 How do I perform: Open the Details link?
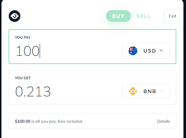coord(163,121)
